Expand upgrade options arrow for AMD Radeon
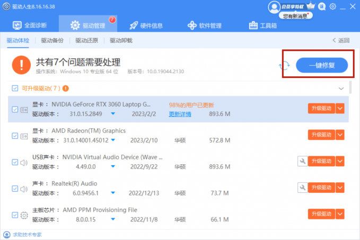 point(340,135)
